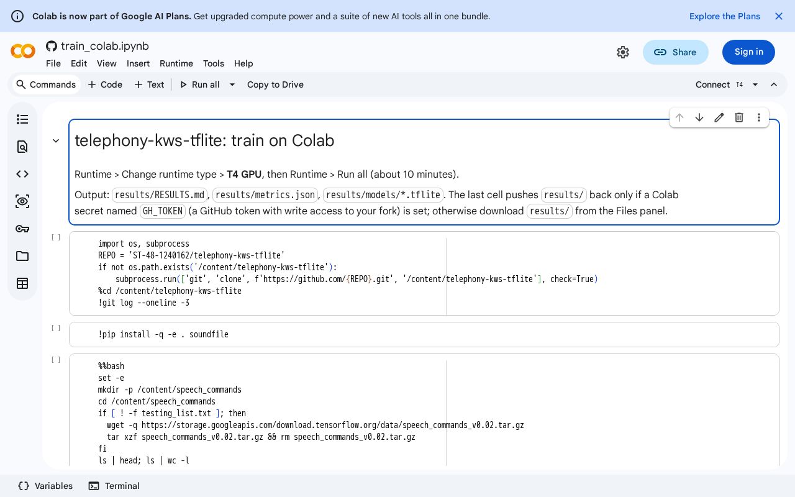Open the Settings gear icon
The width and height of the screenshot is (795, 497).
pyautogui.click(x=623, y=52)
